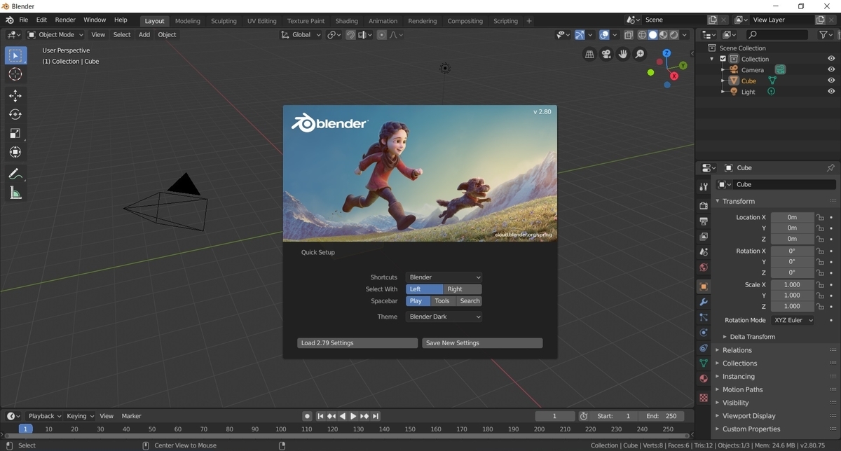Switch to the Shading workspace tab
This screenshot has height=451, width=841.
point(346,21)
